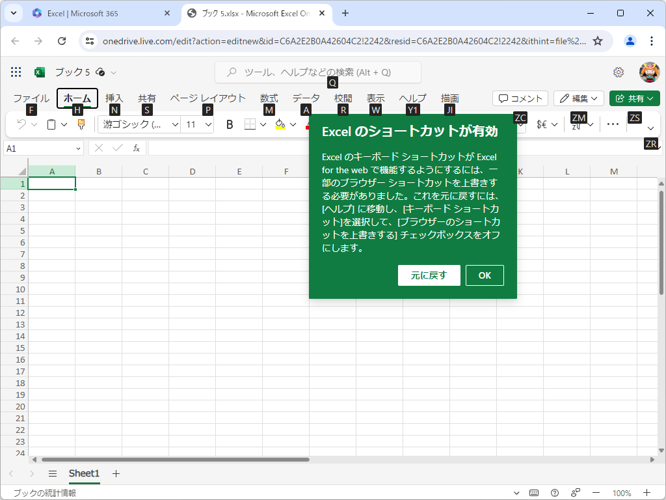Toggle the on-screen keyboard in status bar
This screenshot has width=666, height=500.
533,493
